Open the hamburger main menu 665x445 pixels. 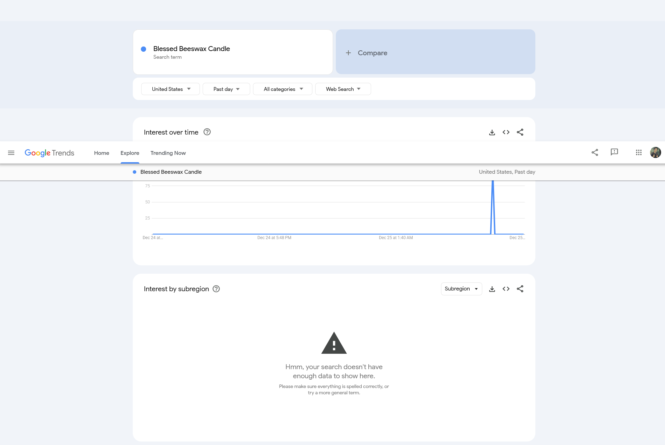pyautogui.click(x=11, y=153)
